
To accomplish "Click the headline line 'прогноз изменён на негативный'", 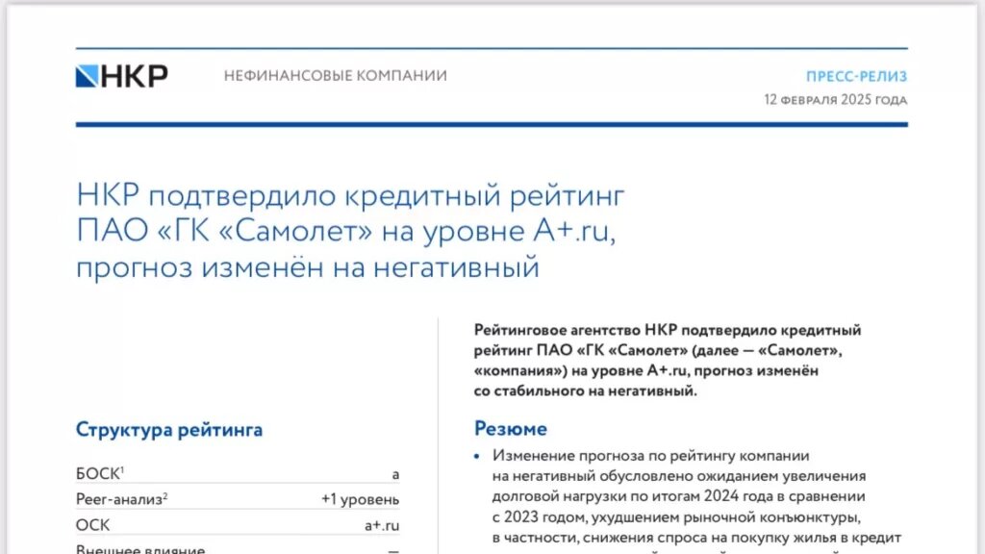I will (308, 267).
